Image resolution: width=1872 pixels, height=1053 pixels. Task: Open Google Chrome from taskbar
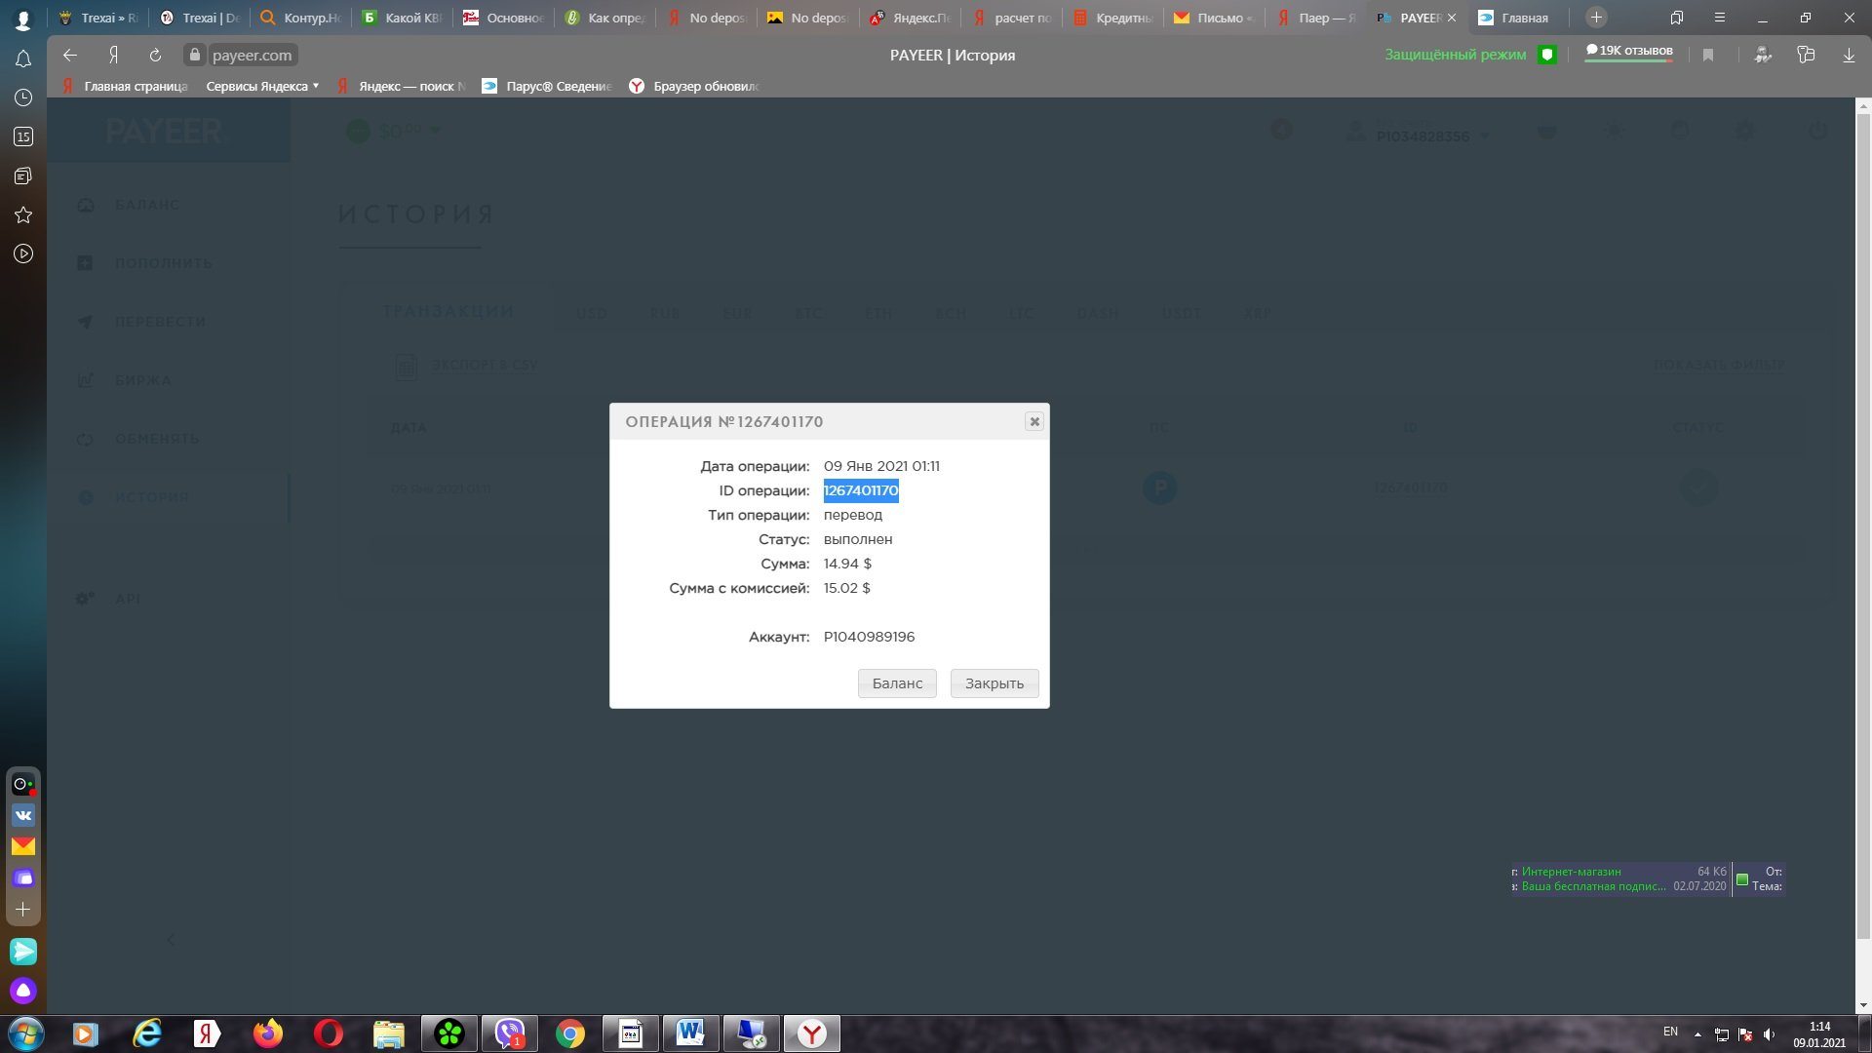point(570,1033)
